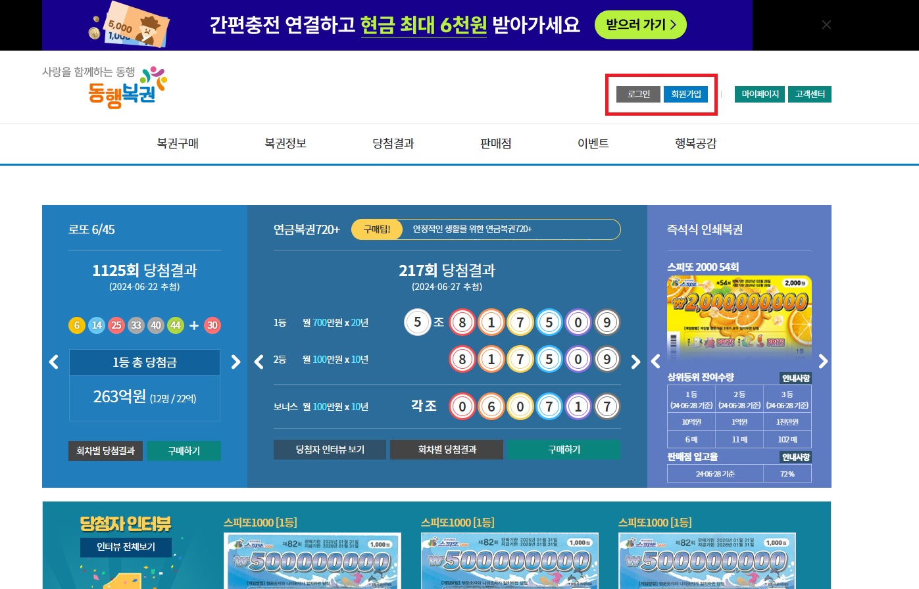Click the 102 매 remaining cell

point(787,439)
